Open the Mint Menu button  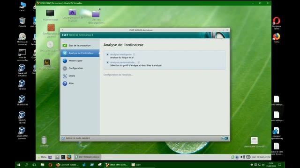[x=42, y=157]
